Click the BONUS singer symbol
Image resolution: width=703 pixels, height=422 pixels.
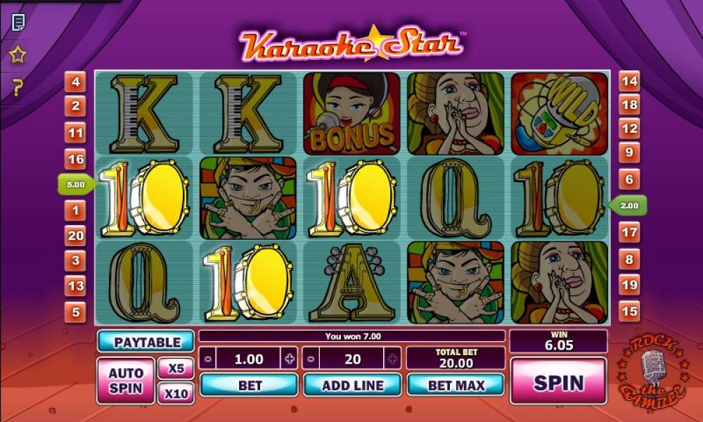(x=351, y=114)
